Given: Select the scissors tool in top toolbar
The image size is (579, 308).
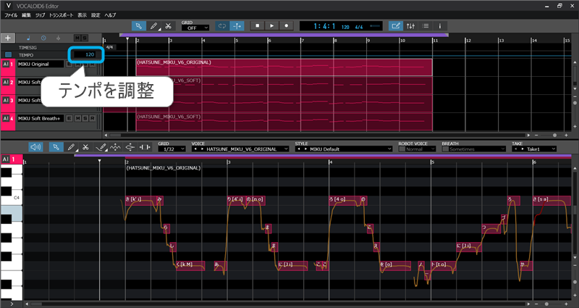Looking at the screenshot, I should [168, 26].
